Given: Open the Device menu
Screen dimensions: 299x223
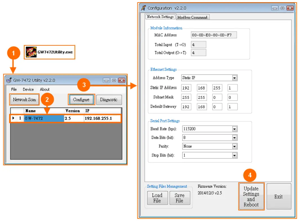Looking at the screenshot, I should [28, 89].
